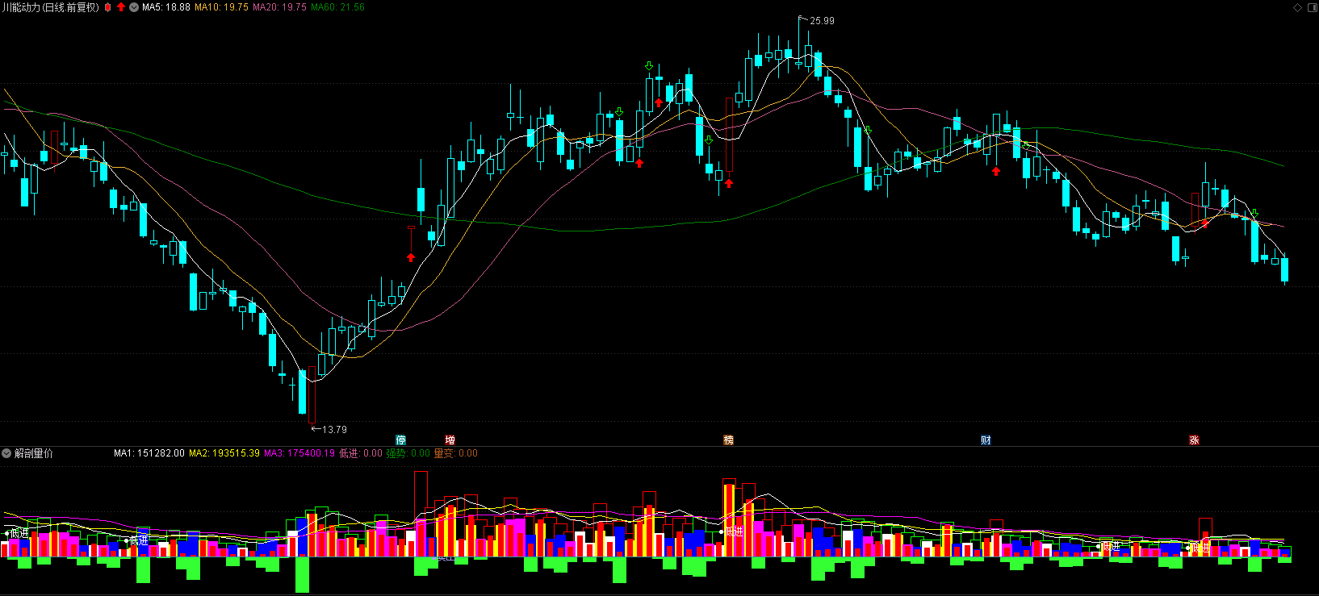Click the 川能动力(日线.前复权) chart title

coord(51,7)
